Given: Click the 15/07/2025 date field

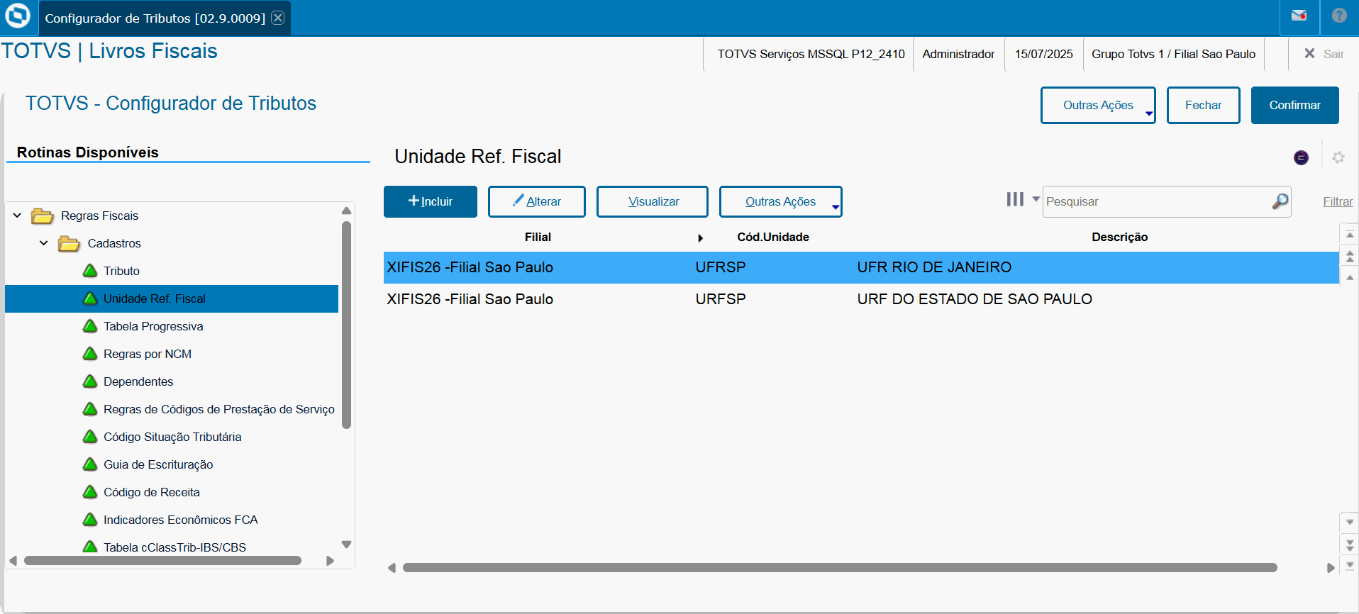Looking at the screenshot, I should click(1043, 54).
